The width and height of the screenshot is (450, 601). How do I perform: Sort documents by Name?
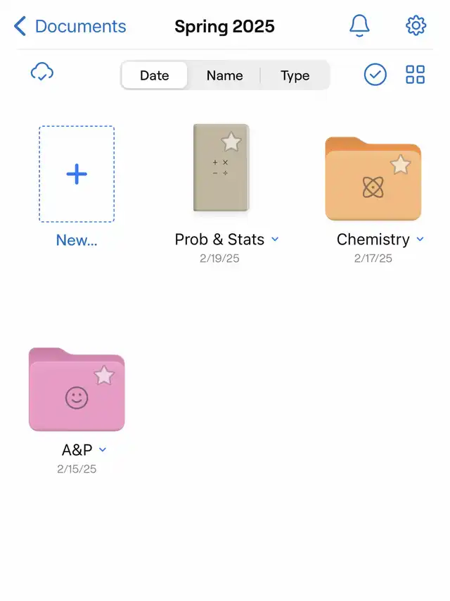224,75
